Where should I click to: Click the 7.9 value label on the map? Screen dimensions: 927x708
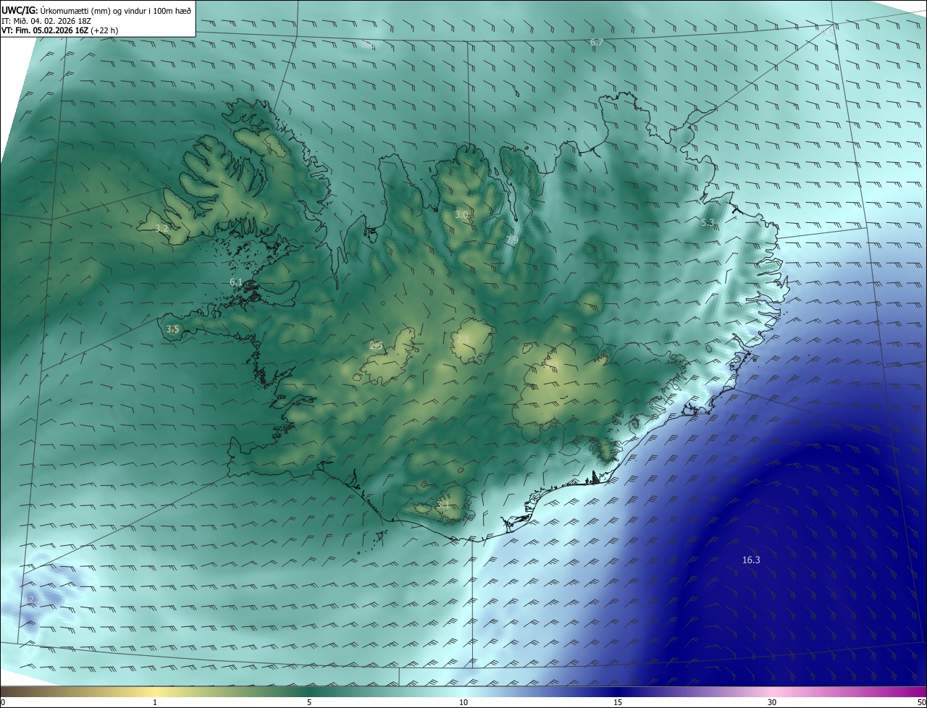coord(512,240)
